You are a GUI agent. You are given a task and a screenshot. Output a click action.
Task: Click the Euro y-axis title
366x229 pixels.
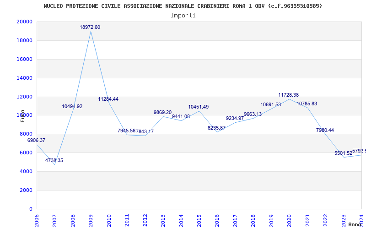tap(22, 116)
